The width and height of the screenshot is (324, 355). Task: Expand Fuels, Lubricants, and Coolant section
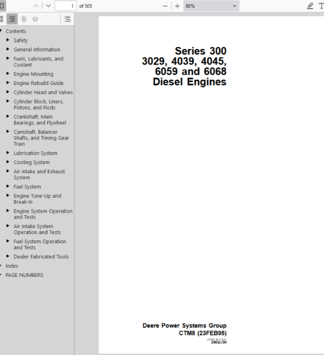tap(8, 59)
